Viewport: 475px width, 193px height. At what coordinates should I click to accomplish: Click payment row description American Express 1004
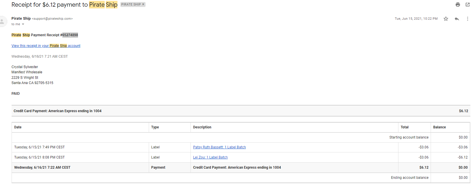(x=237, y=167)
